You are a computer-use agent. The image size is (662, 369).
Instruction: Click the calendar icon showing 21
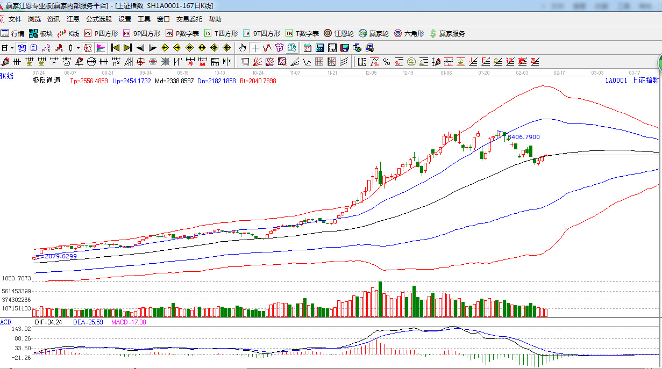[307, 48]
